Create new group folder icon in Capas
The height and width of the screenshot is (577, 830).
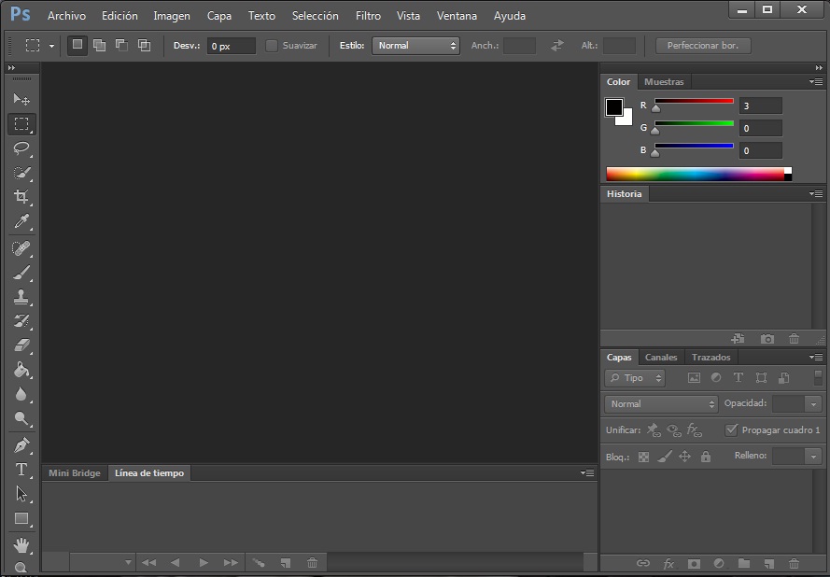click(x=744, y=563)
